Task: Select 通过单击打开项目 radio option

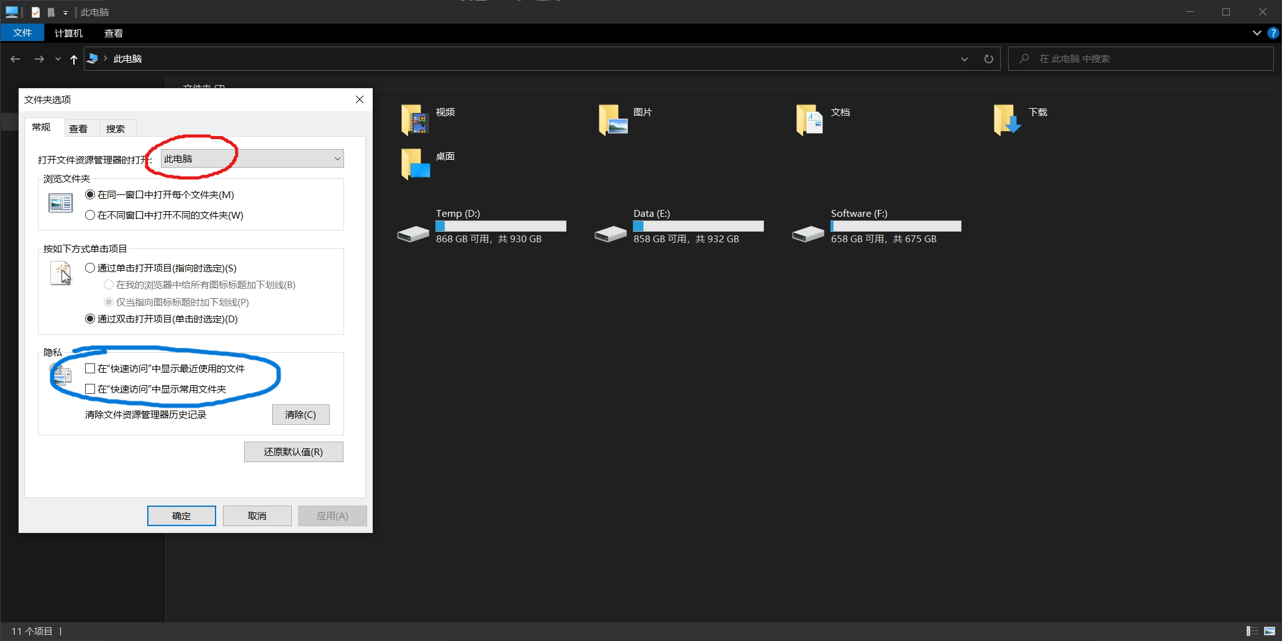Action: click(90, 268)
